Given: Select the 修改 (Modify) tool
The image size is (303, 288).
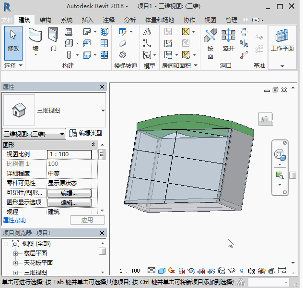Looking at the screenshot, I should click(x=13, y=40).
